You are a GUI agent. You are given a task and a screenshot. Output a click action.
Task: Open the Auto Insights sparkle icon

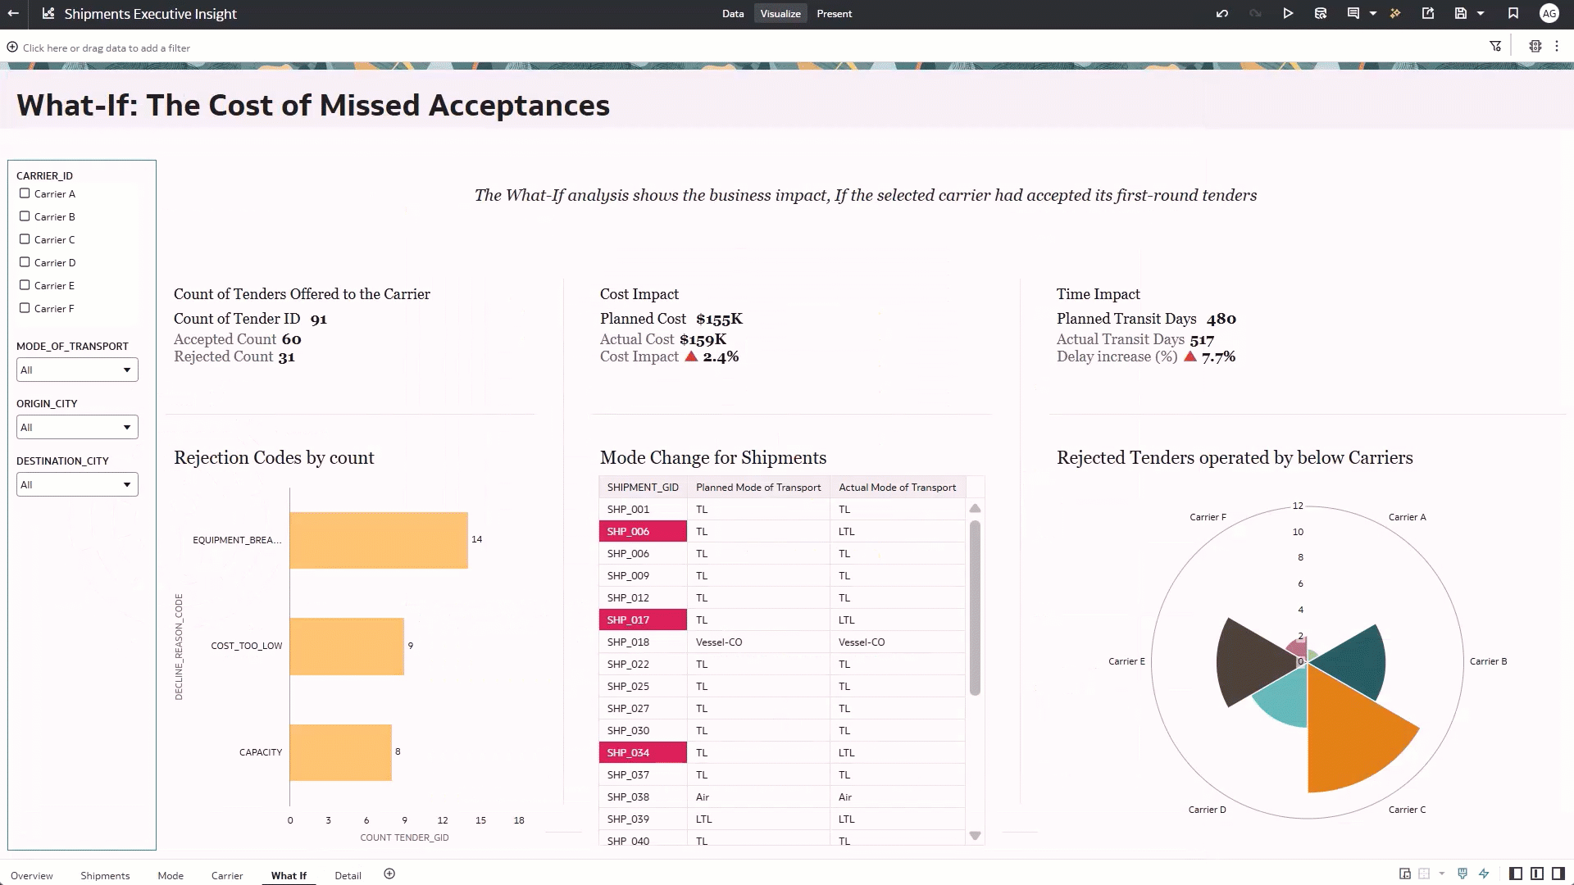1395,14
